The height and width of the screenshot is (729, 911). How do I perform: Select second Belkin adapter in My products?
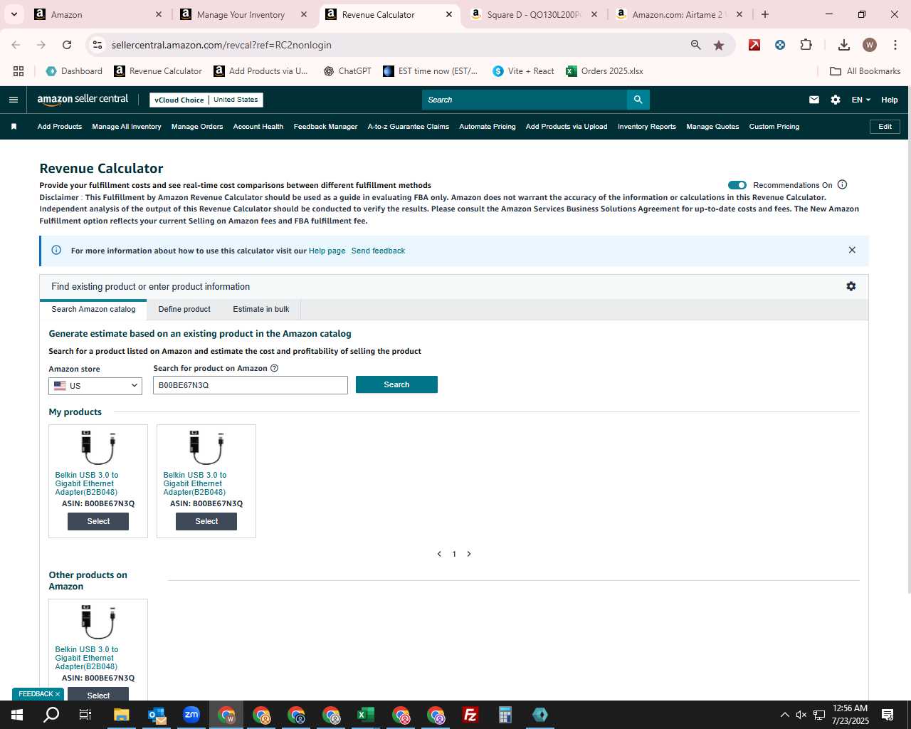[x=206, y=521]
